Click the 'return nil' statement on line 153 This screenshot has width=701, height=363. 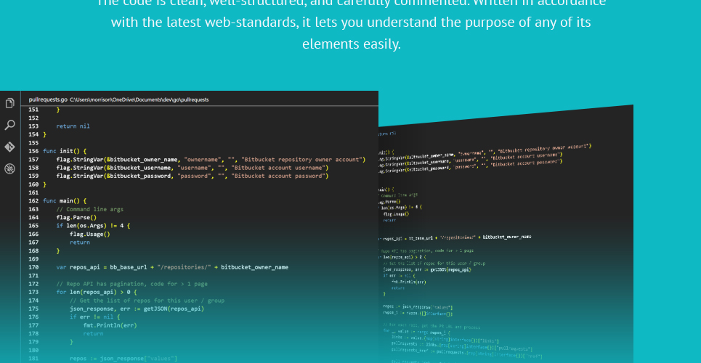coord(73,126)
